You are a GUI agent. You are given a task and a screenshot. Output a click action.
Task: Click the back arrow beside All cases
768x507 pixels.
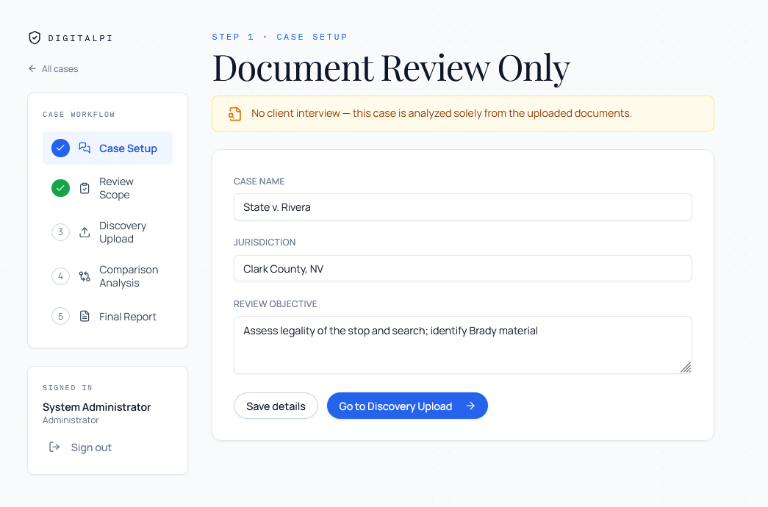pos(32,68)
